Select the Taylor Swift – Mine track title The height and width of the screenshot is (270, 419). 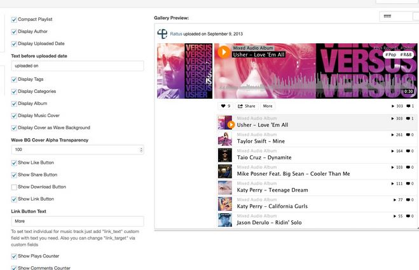261,141
